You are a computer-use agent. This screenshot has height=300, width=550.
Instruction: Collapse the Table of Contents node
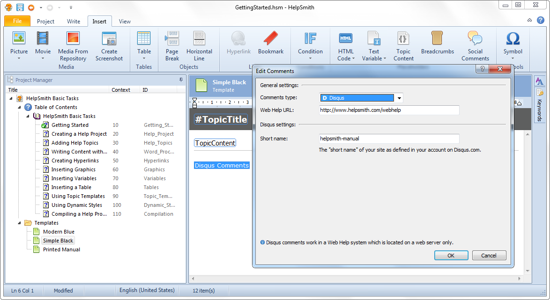click(x=19, y=107)
